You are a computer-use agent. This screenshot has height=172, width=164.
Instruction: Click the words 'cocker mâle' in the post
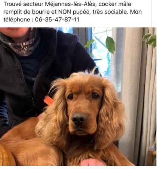point(115,4)
